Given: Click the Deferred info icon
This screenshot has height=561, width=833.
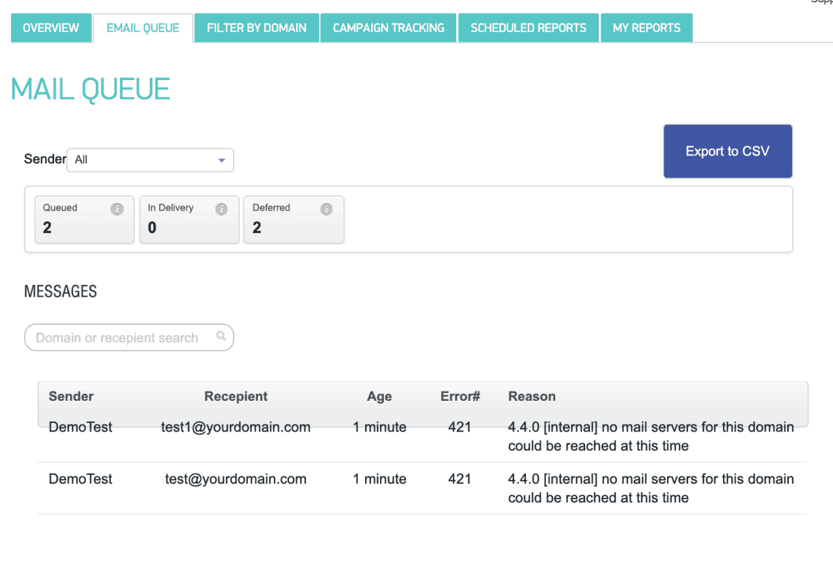Looking at the screenshot, I should (327, 209).
